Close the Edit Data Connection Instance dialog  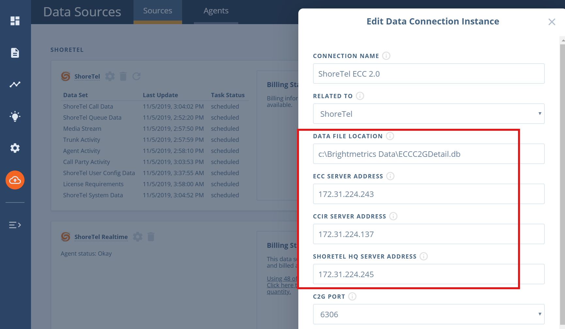(x=552, y=22)
